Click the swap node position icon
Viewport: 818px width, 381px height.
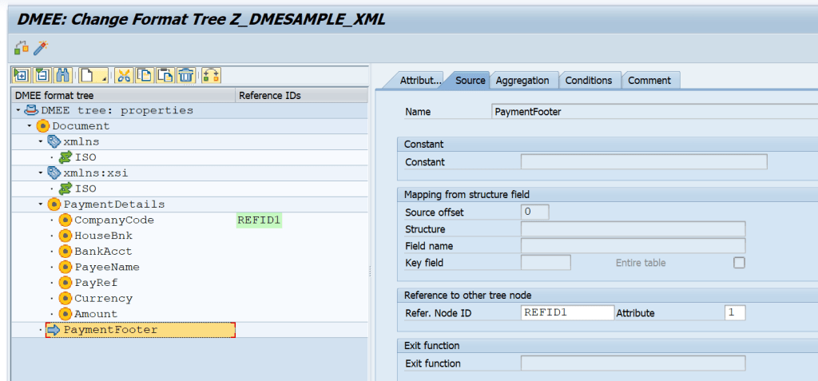[x=211, y=76]
